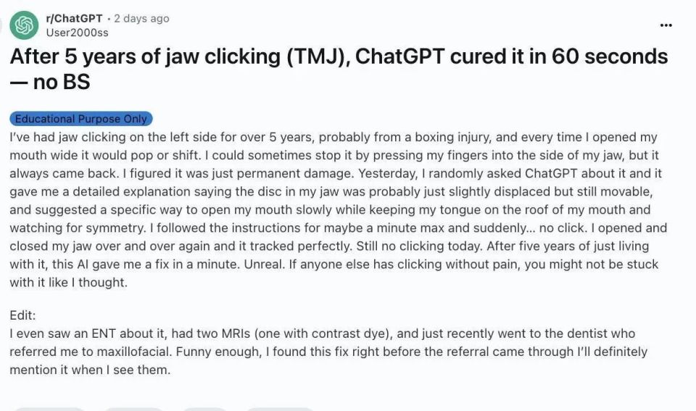The width and height of the screenshot is (696, 411).
Task: Click the '2 days ago' timestamp
Action: [x=141, y=18]
